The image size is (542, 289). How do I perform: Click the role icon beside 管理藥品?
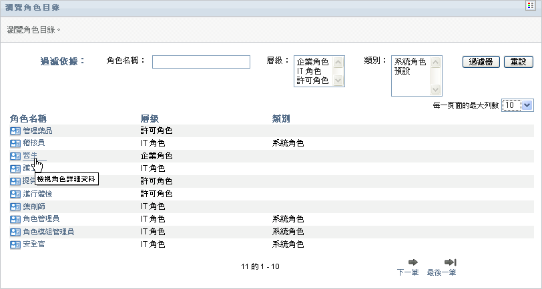15,131
